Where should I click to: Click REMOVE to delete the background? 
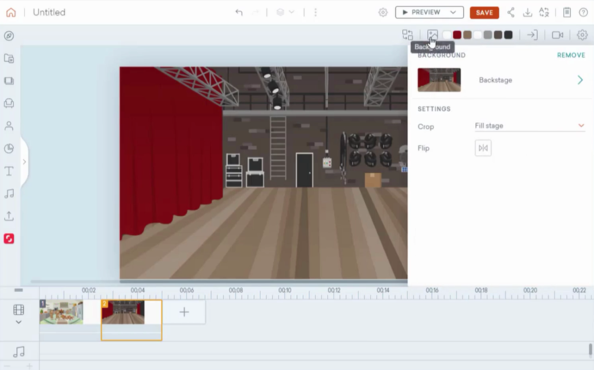point(570,55)
